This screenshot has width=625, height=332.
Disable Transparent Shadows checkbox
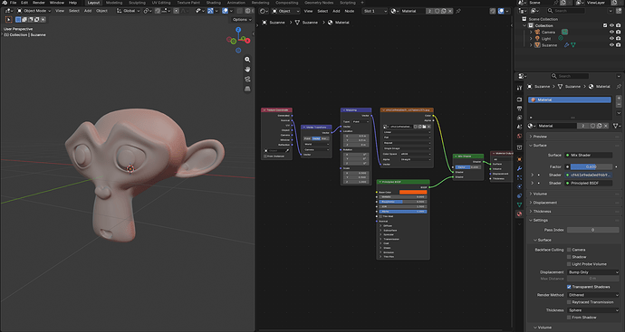click(569, 287)
